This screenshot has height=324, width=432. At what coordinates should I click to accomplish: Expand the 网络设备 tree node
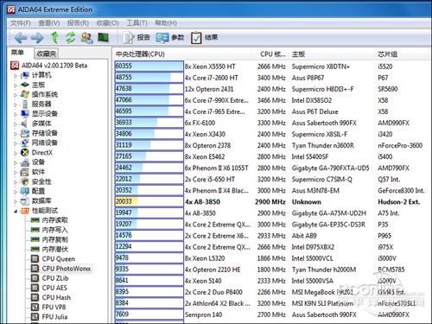(16, 143)
